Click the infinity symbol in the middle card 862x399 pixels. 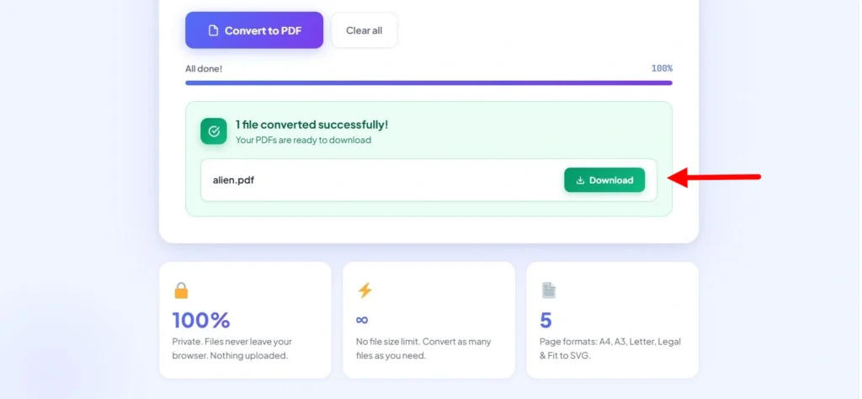point(363,320)
